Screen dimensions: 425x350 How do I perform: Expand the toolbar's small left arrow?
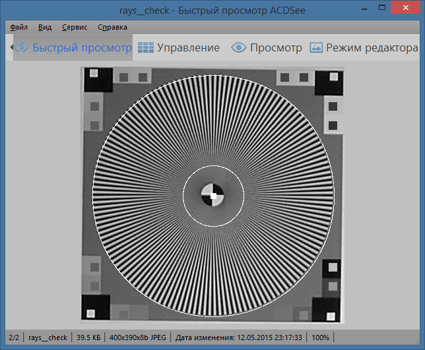pyautogui.click(x=12, y=47)
